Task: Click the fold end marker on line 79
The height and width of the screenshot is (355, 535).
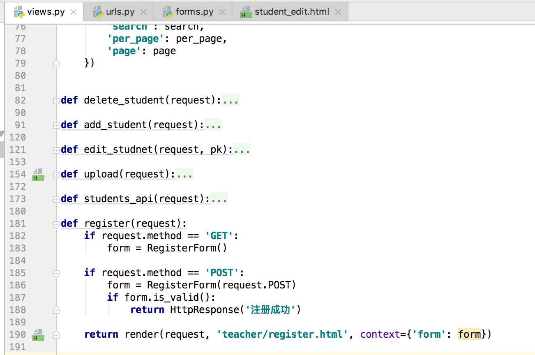Action: click(x=56, y=64)
